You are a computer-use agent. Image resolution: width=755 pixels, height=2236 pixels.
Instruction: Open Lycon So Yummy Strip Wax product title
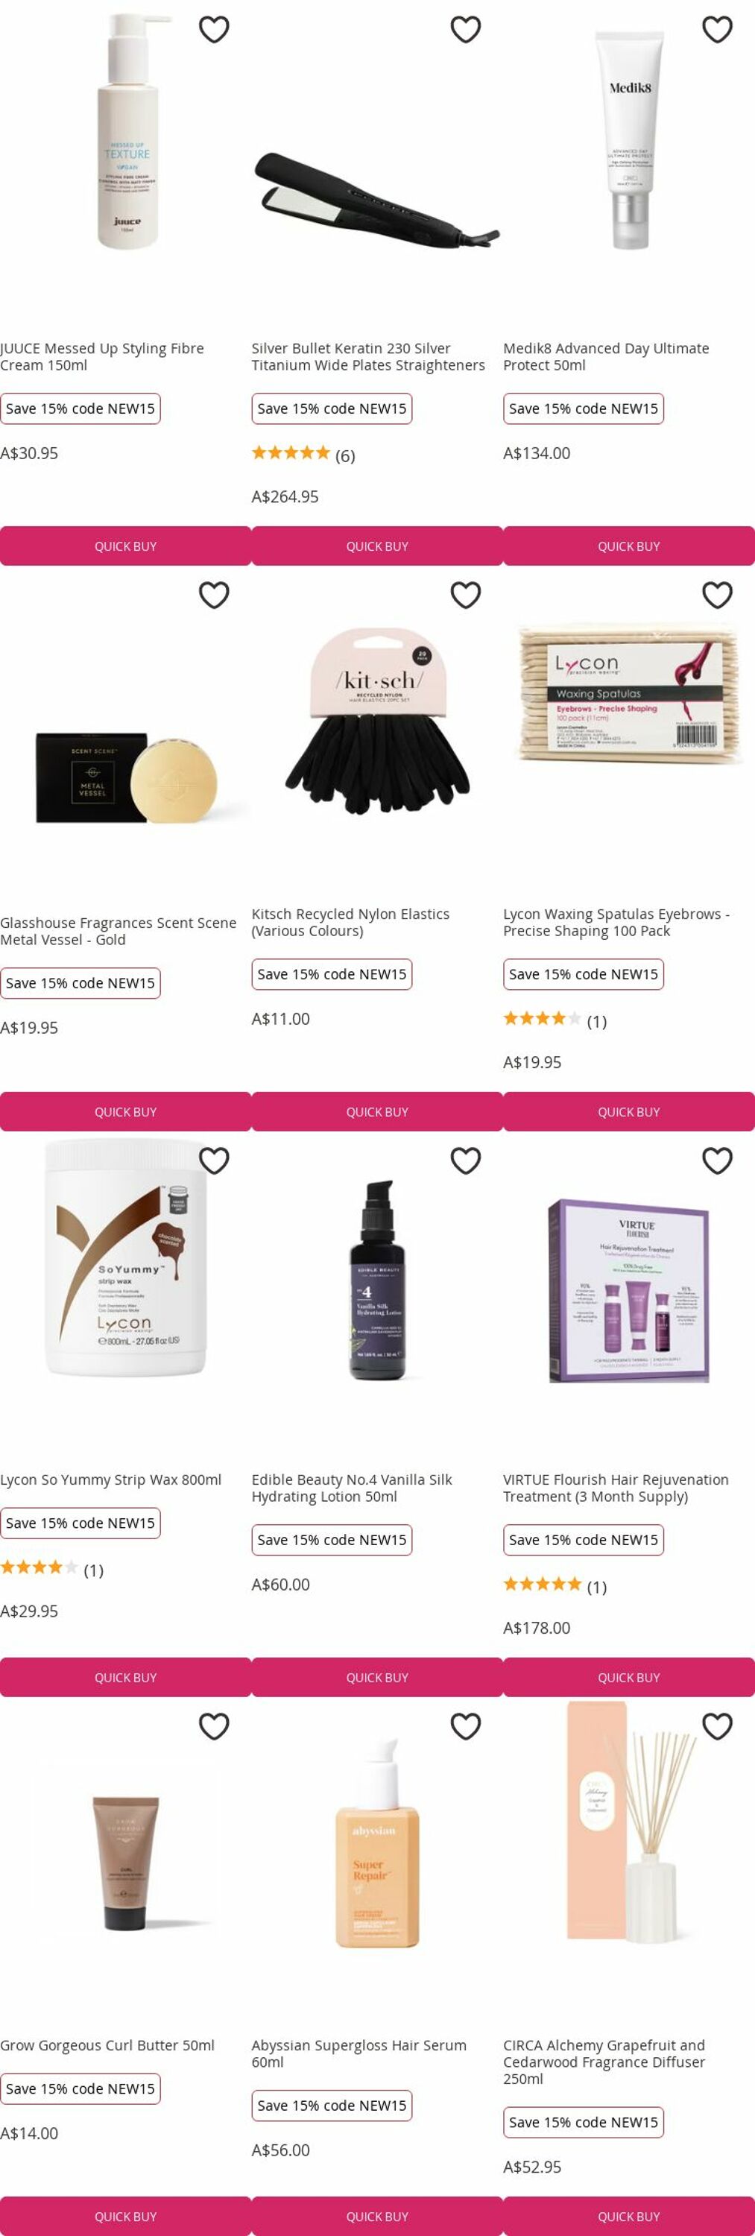[x=111, y=1480]
